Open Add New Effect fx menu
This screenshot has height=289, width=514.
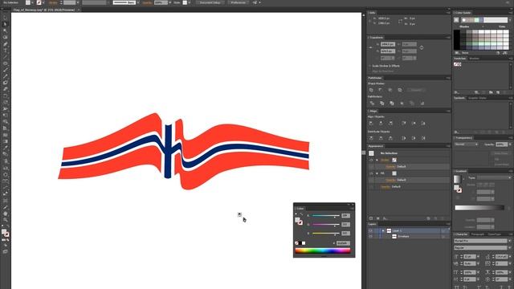tap(385, 218)
